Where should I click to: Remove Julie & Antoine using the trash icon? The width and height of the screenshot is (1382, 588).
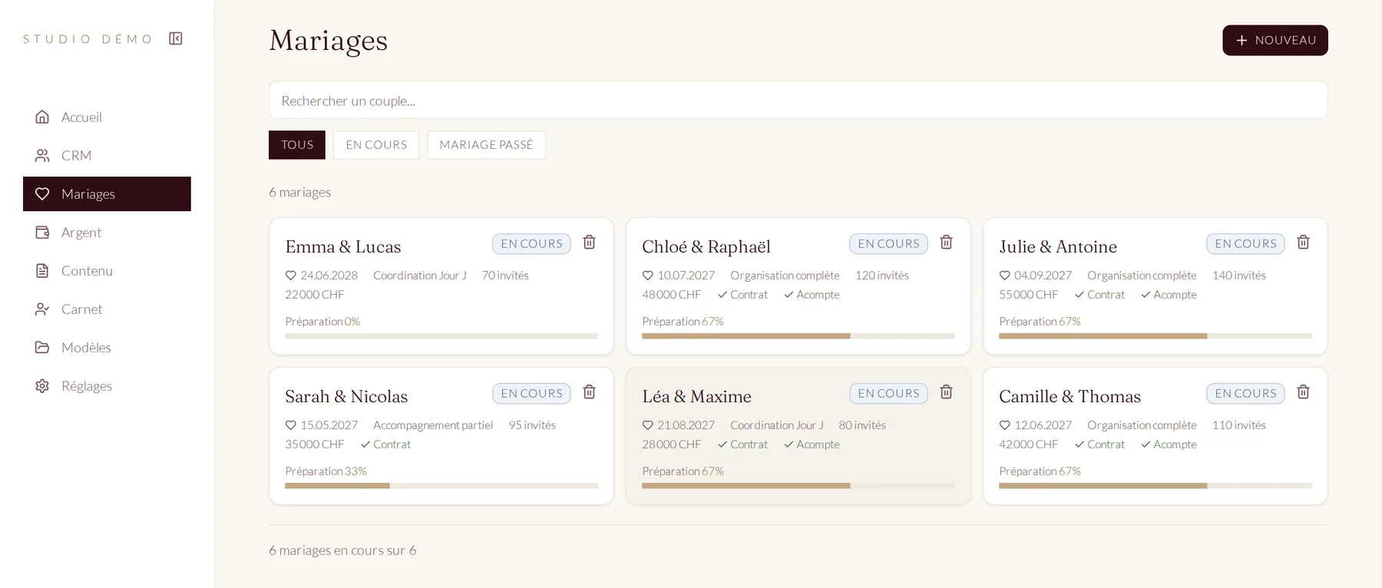coord(1303,242)
